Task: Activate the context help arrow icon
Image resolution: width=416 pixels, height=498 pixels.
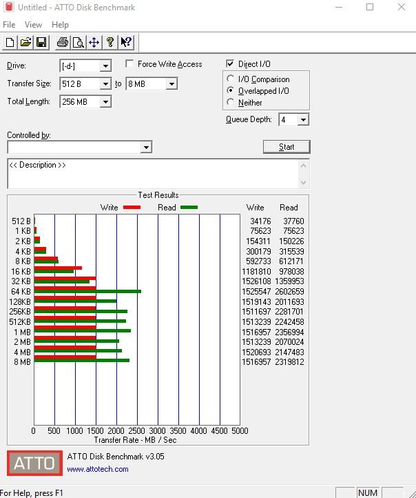Action: pyautogui.click(x=126, y=42)
